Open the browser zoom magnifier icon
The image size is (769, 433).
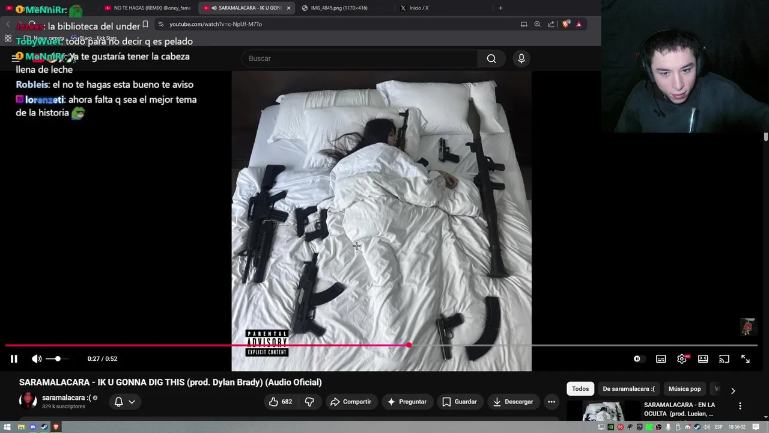coord(537,24)
